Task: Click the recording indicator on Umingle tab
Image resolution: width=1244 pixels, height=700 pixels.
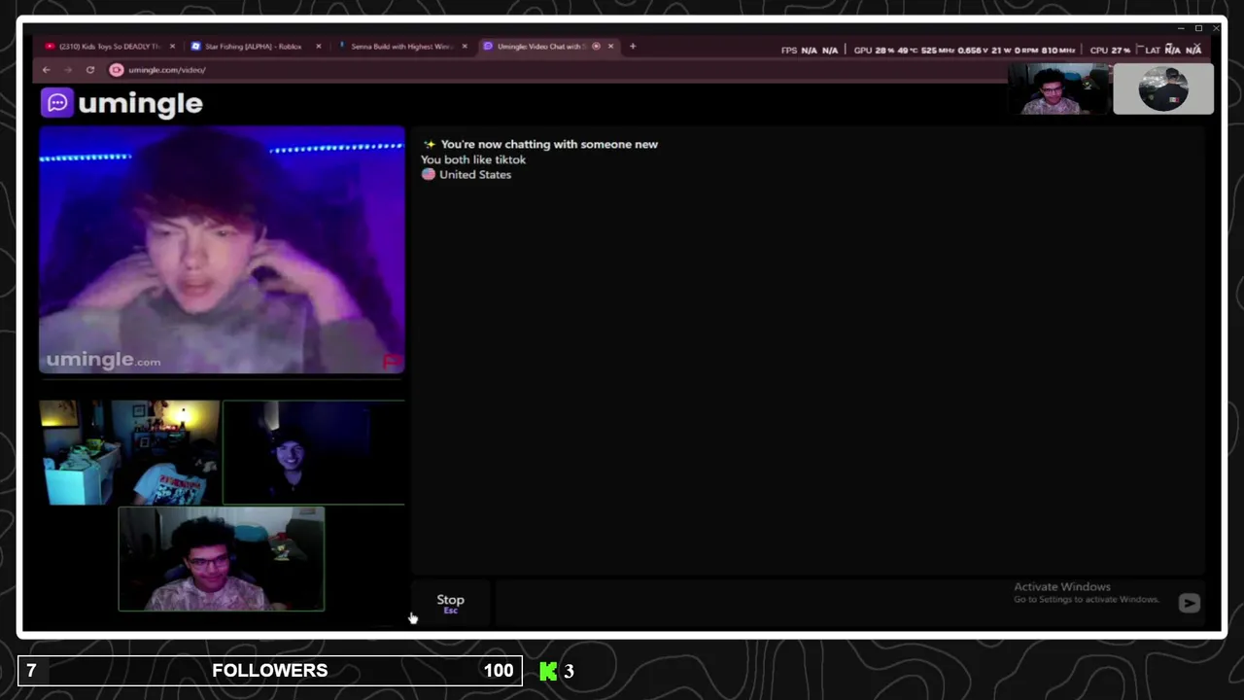Action: click(596, 46)
